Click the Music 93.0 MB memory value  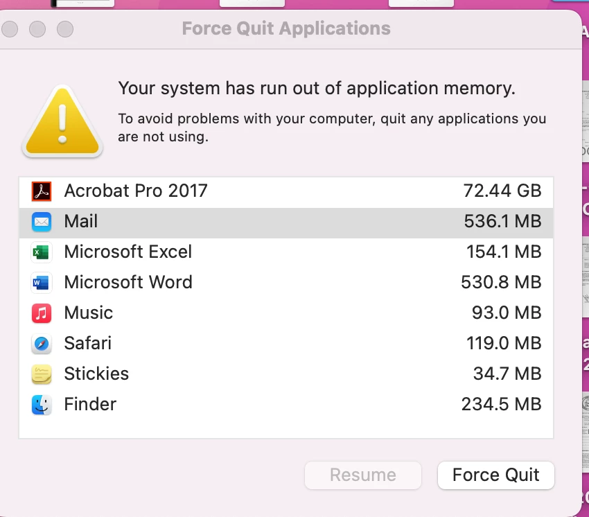point(506,313)
